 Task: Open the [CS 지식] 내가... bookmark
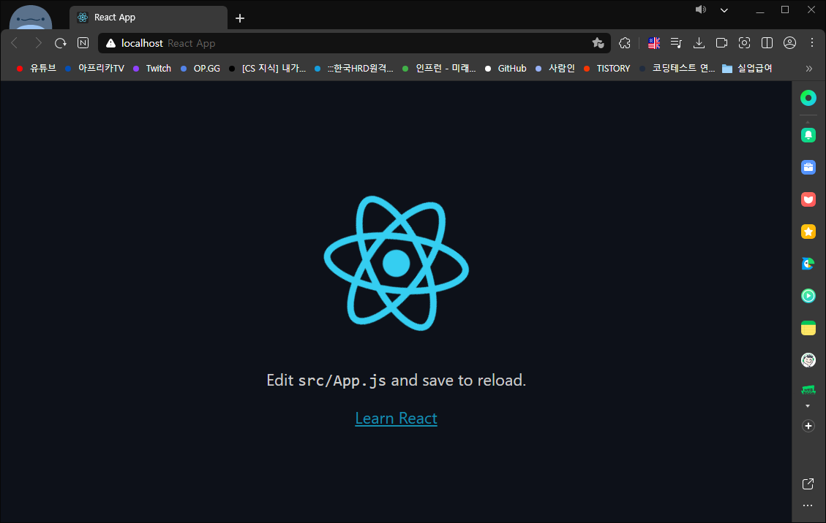coord(268,69)
